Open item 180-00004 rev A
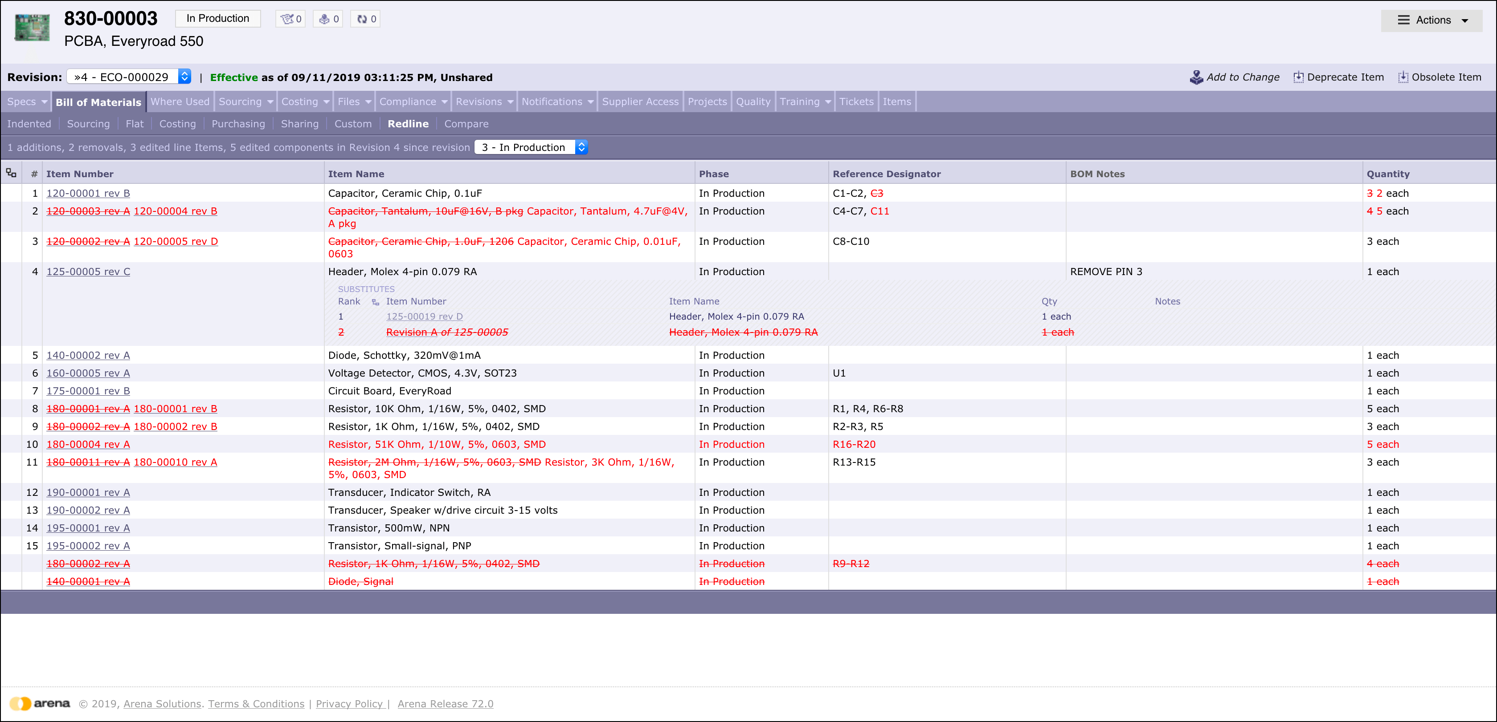The image size is (1497, 722). pos(88,445)
